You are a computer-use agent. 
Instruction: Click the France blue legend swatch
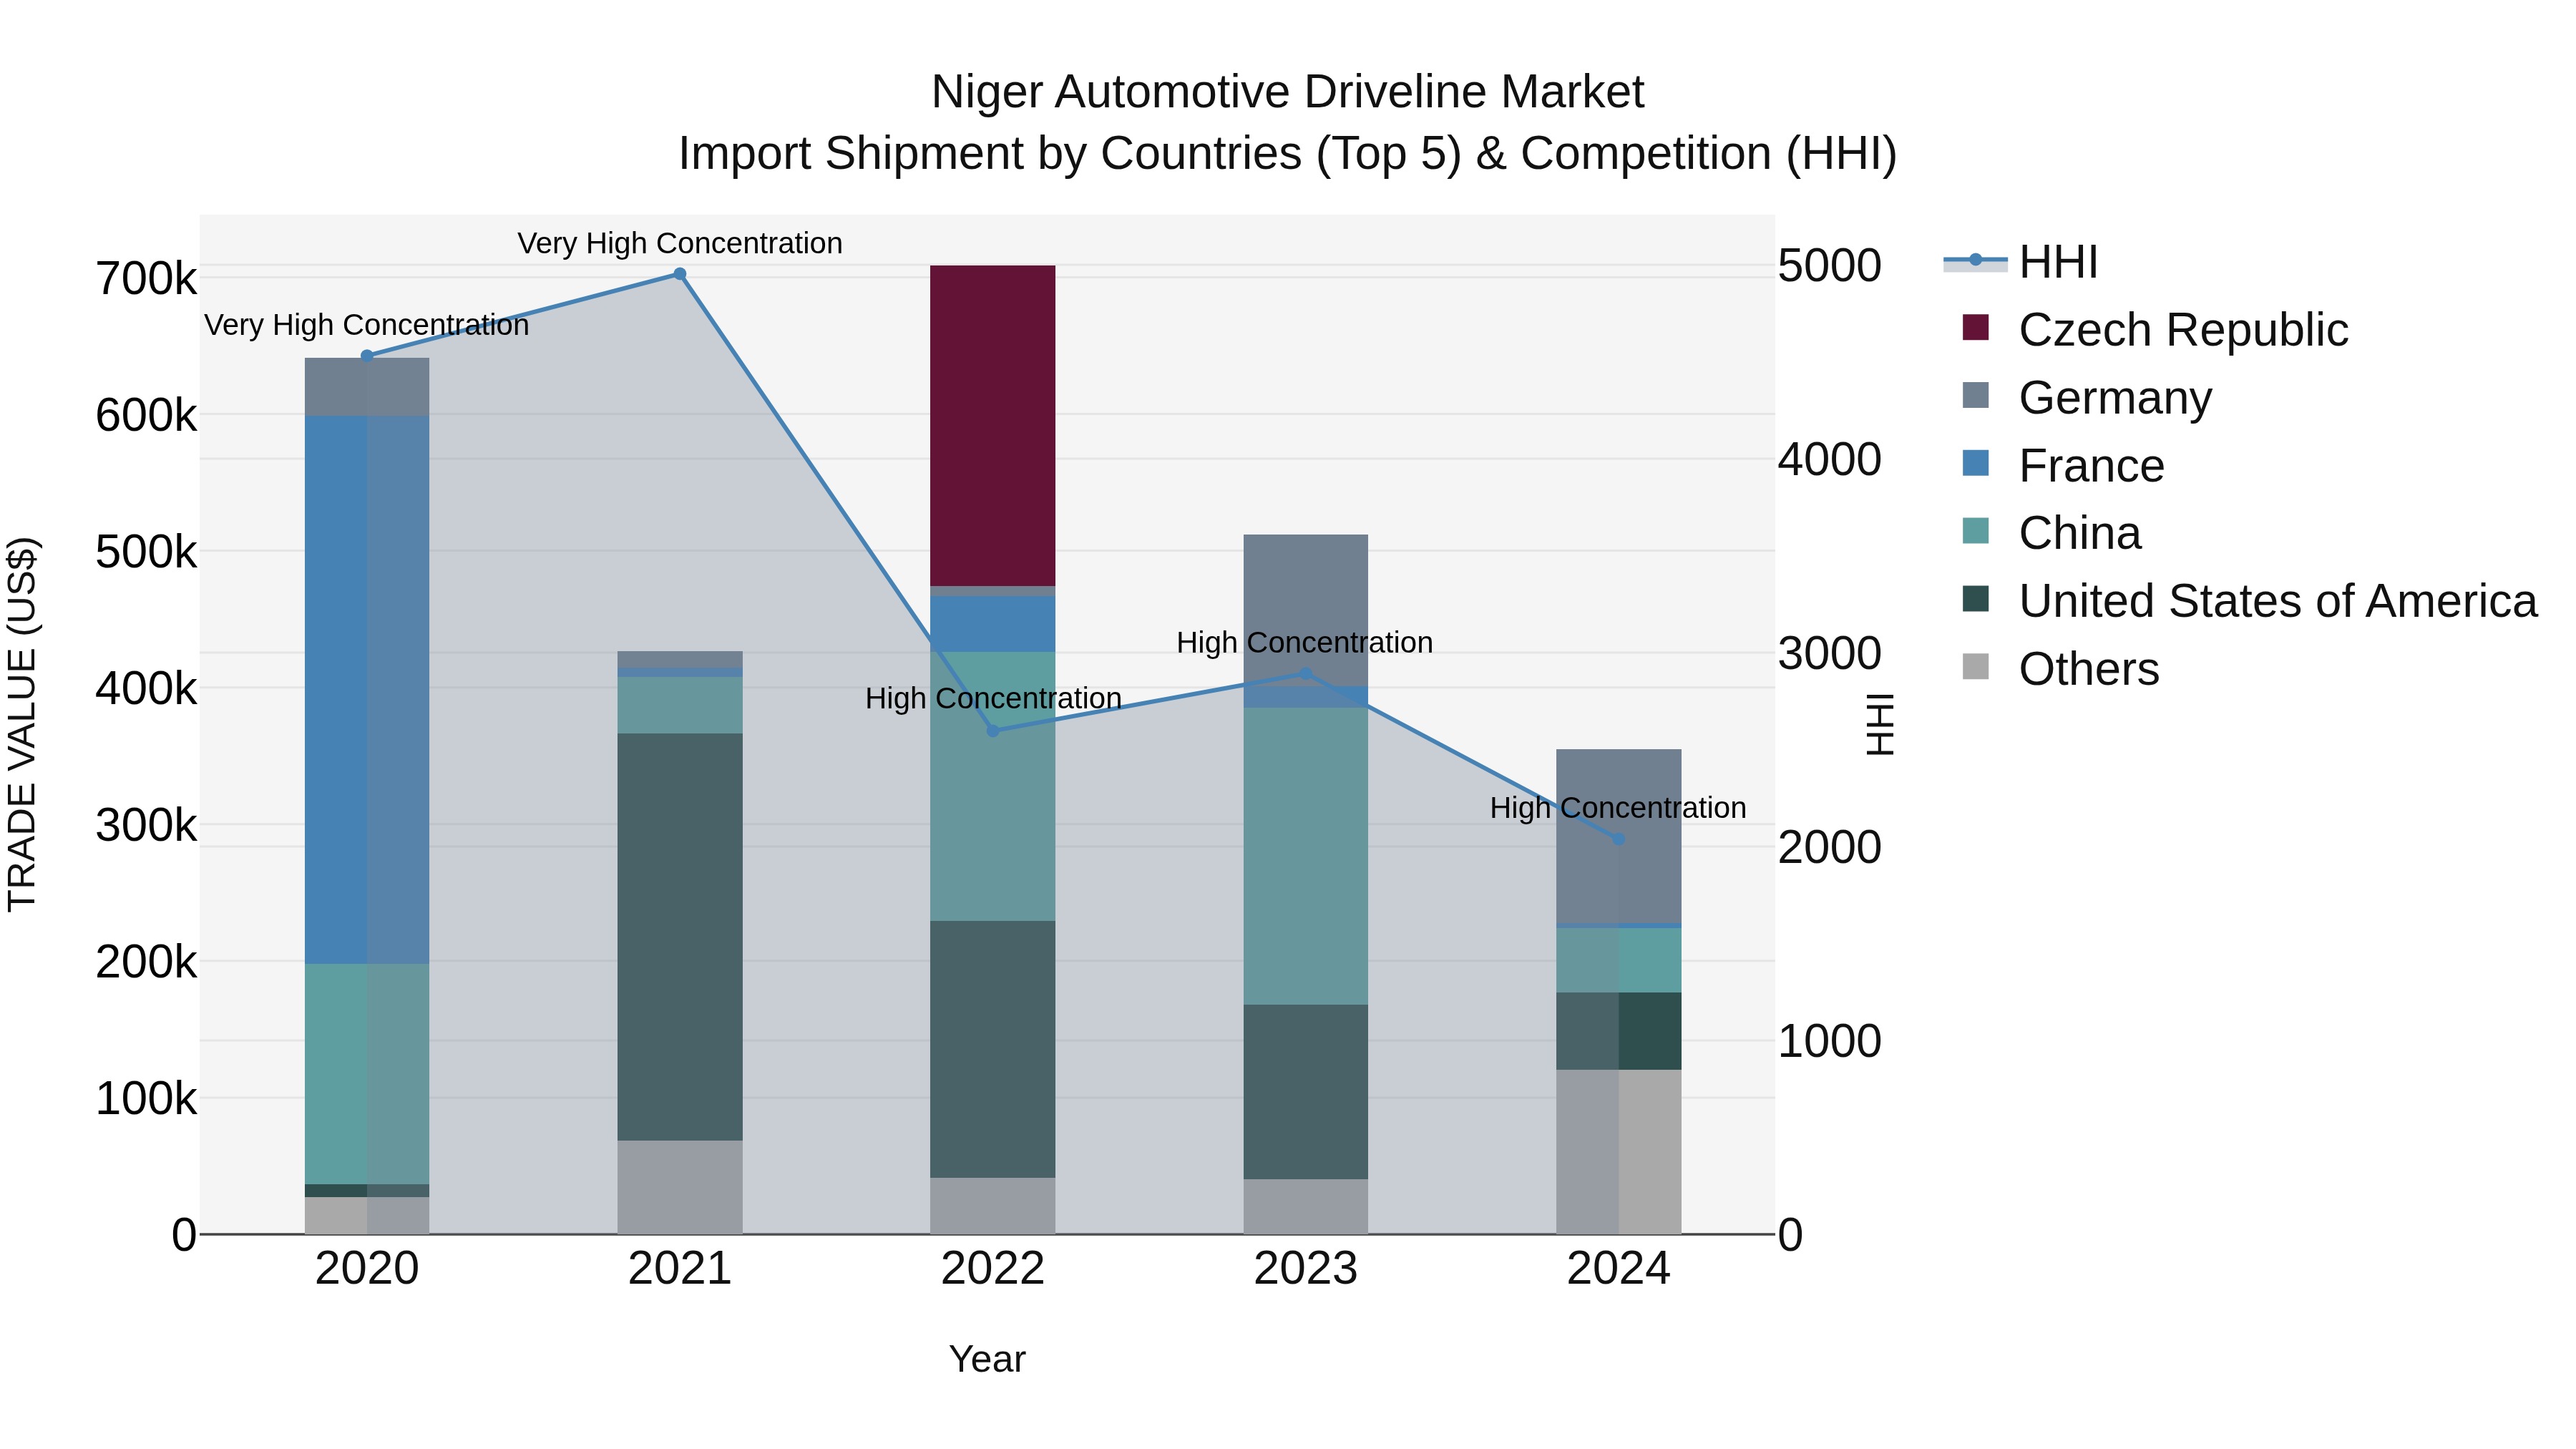point(1975,463)
